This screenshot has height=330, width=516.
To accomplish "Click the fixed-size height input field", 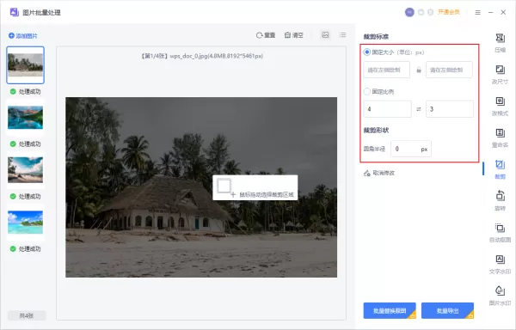I will coord(449,70).
